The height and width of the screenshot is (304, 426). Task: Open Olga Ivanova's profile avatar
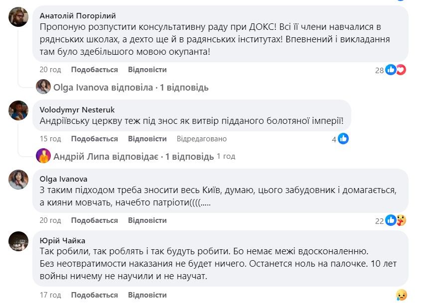tap(17, 180)
